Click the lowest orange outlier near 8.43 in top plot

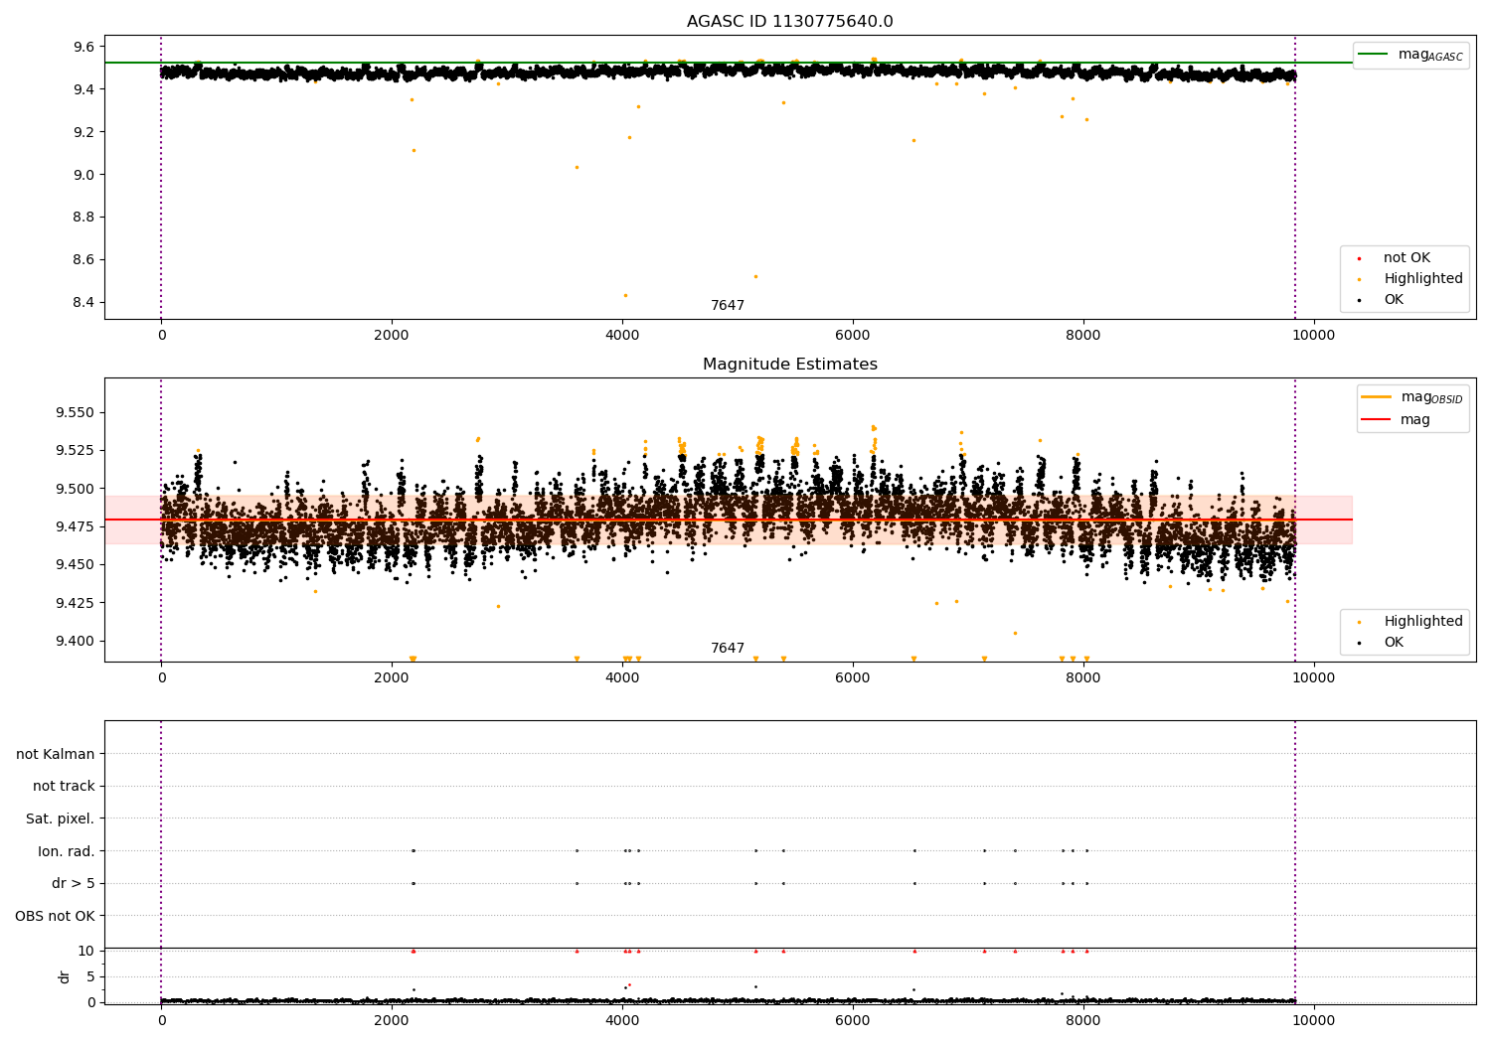[x=625, y=295]
